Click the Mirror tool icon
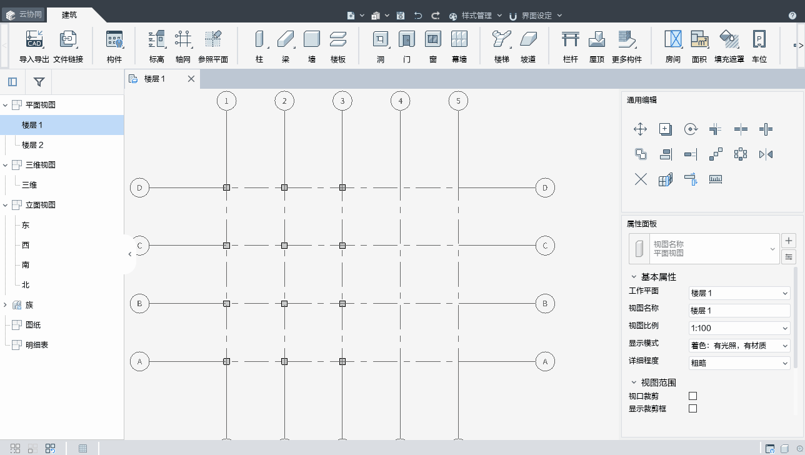Screen dimensions: 805x455 click(766, 154)
